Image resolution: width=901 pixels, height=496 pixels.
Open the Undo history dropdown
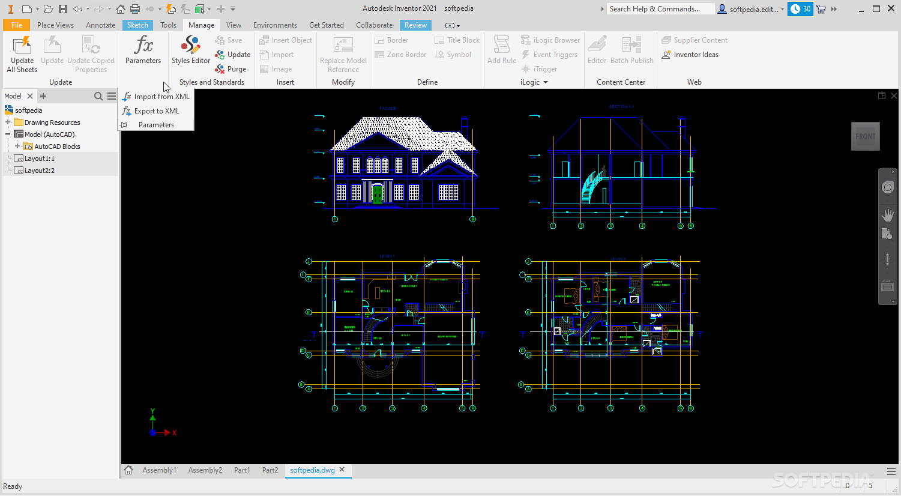click(88, 9)
